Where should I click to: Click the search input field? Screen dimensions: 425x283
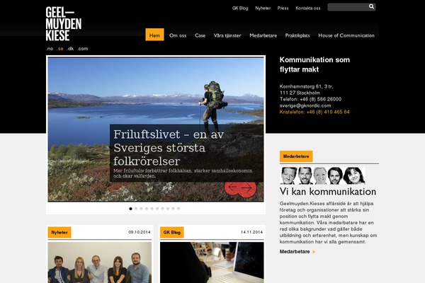[x=348, y=7]
